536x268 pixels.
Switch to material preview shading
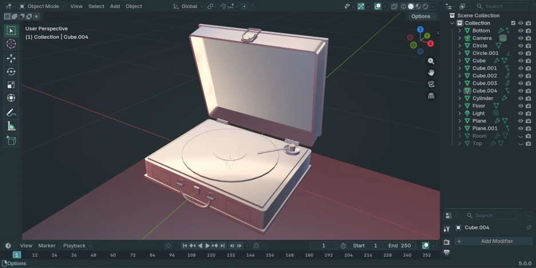417,6
